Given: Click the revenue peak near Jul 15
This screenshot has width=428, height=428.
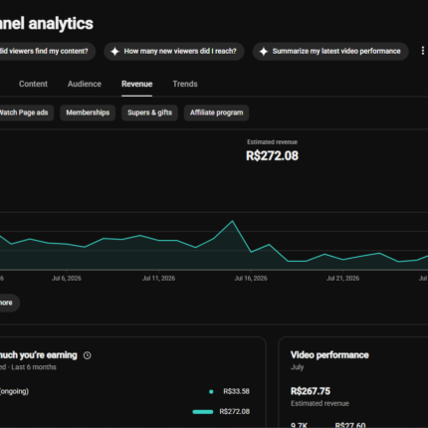Looking at the screenshot, I should [x=232, y=221].
